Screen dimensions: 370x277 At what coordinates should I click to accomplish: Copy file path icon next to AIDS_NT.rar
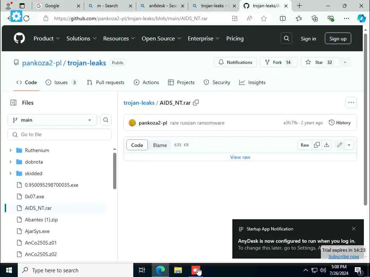(196, 102)
